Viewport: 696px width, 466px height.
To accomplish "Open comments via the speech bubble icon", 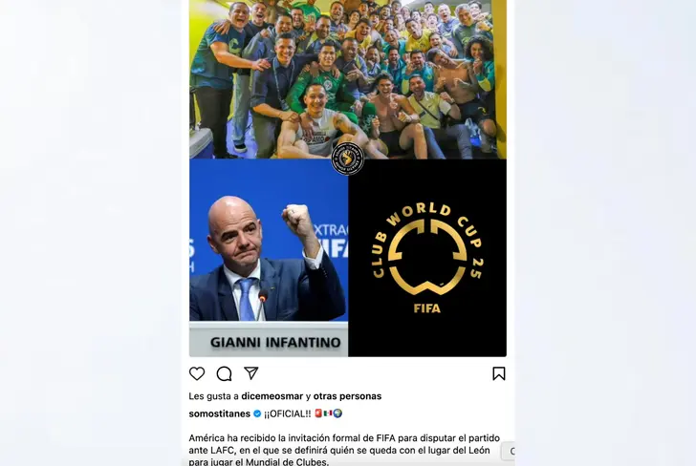I will coord(224,373).
